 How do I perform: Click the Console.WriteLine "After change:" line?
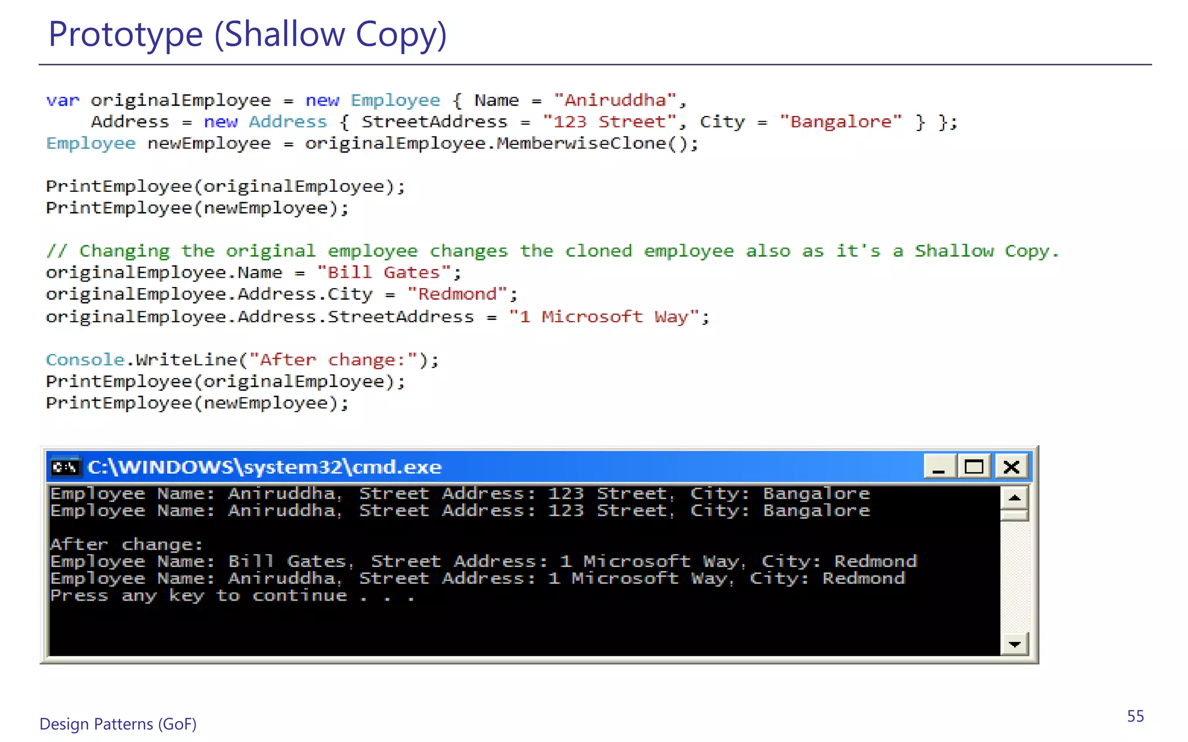pyautogui.click(x=242, y=360)
